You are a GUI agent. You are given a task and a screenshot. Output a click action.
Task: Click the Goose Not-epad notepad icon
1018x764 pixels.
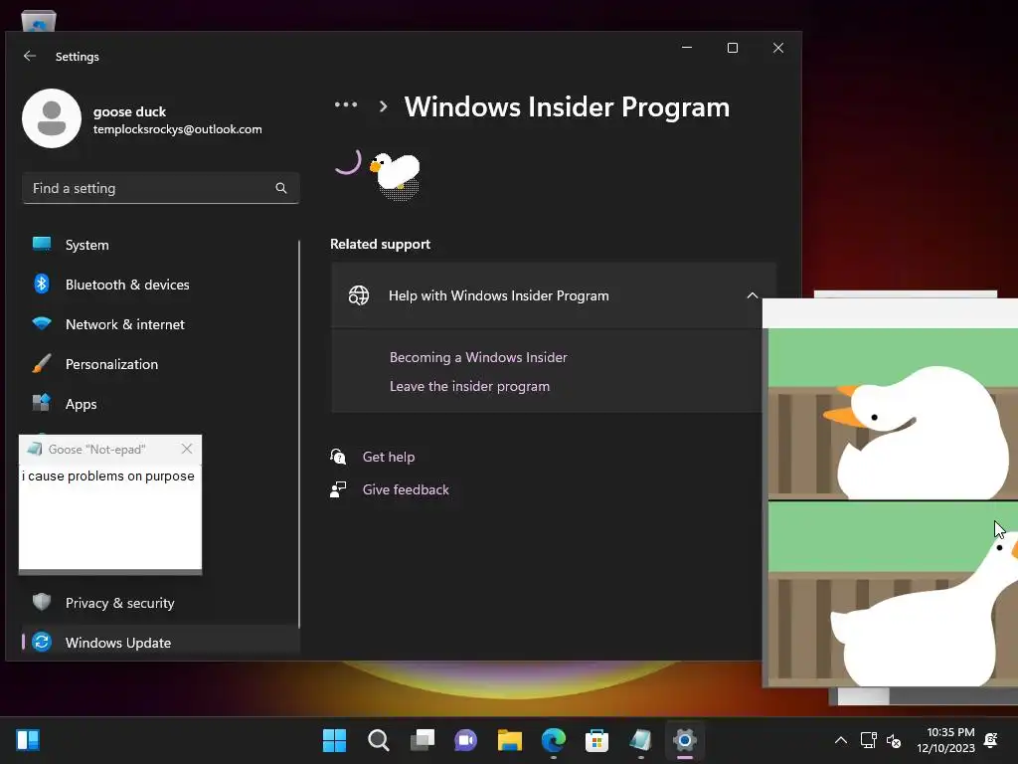pos(35,449)
